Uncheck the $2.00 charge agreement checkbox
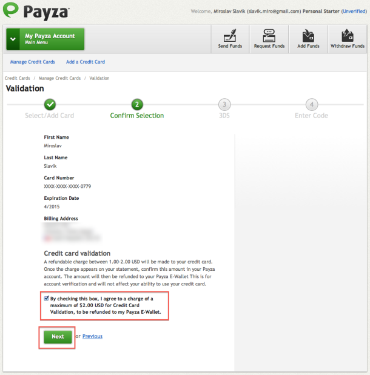The width and height of the screenshot is (370, 375). tap(47, 298)
